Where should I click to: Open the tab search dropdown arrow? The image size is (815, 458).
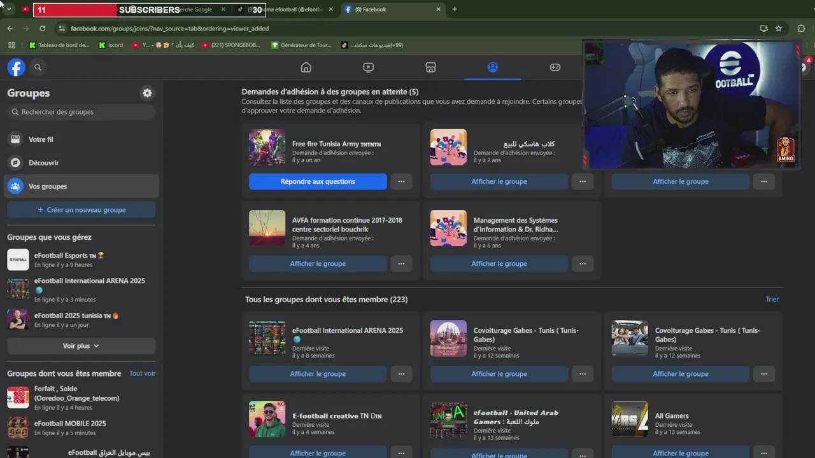point(8,10)
